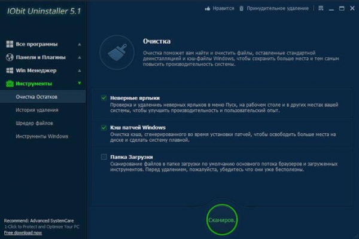Open История удаления submenu item

[37, 110]
